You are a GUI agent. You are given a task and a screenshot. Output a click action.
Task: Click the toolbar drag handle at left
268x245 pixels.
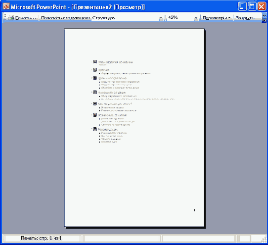[5, 17]
